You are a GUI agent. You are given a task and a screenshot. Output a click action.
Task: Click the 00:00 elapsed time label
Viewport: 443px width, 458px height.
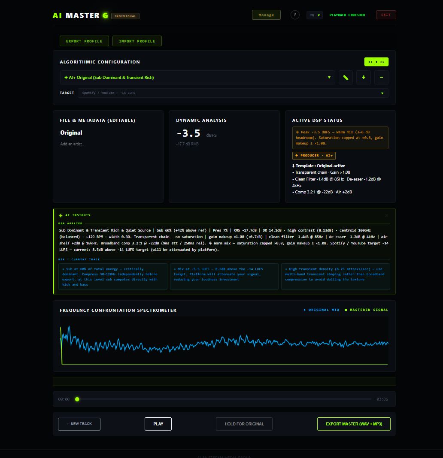click(64, 399)
